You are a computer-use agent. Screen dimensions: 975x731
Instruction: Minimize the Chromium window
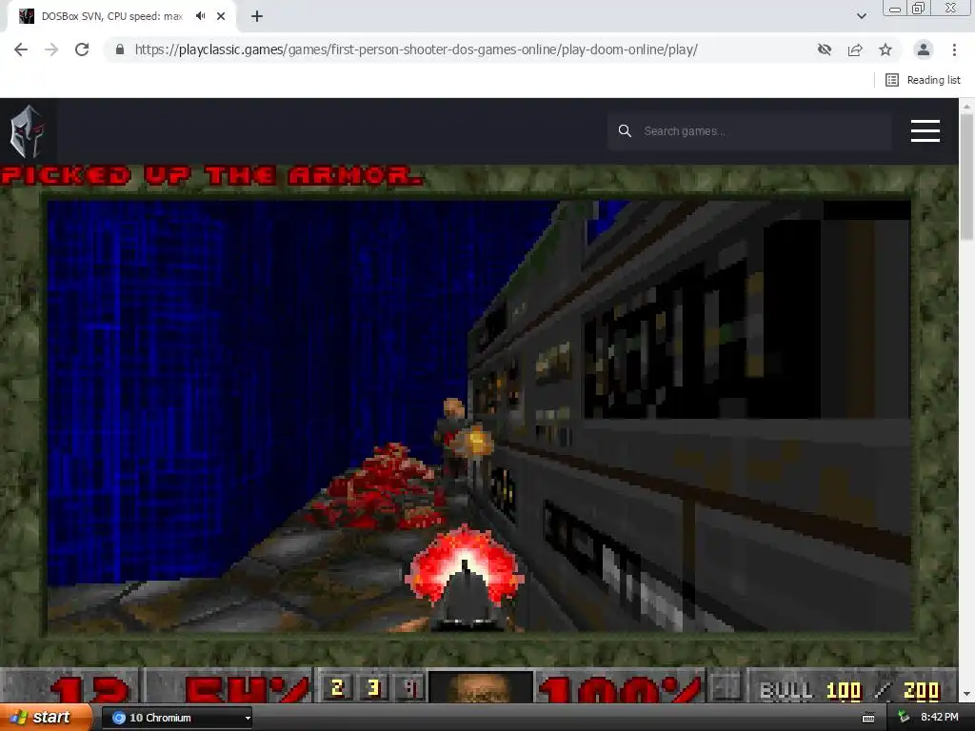pyautogui.click(x=895, y=8)
